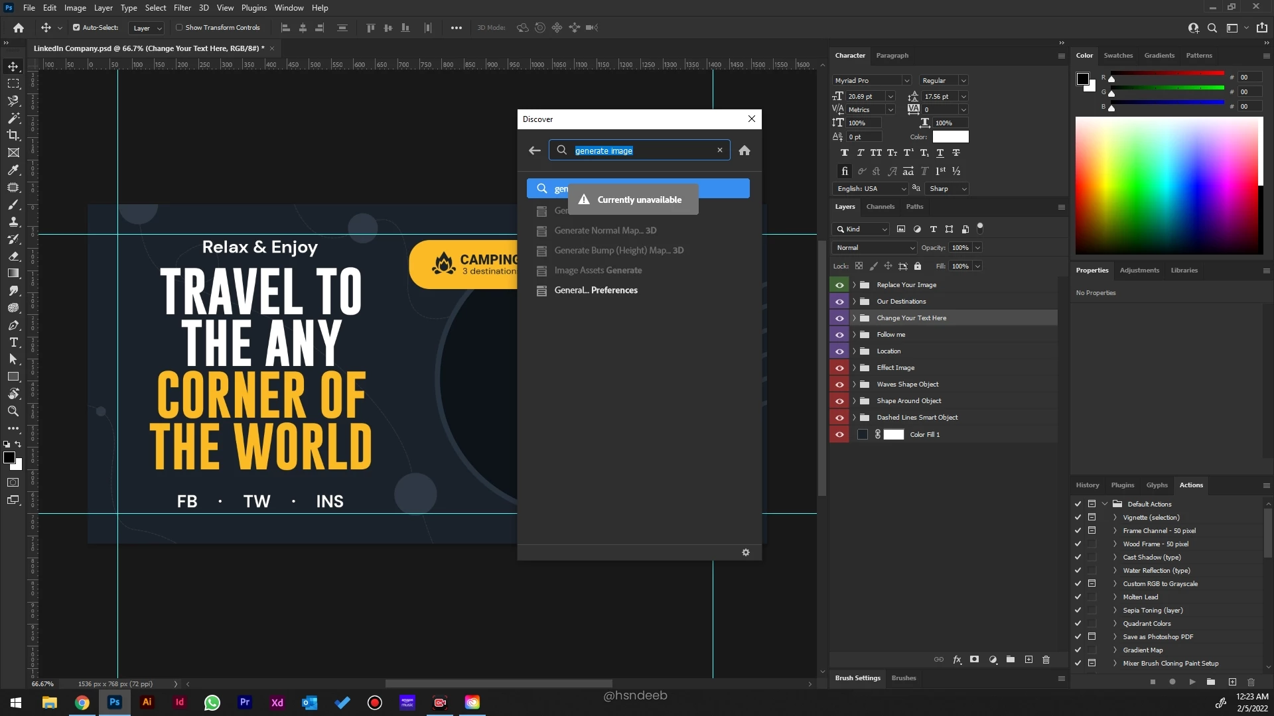Screen dimensions: 1274x716
Task: Switch to the Channels tab
Action: (880, 207)
